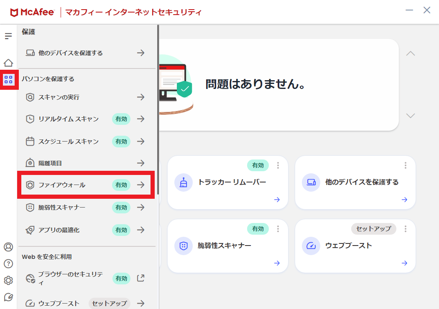The height and width of the screenshot is (309, 439).
Task: Open 他のデバイスを保護する card title
Action: point(362,182)
